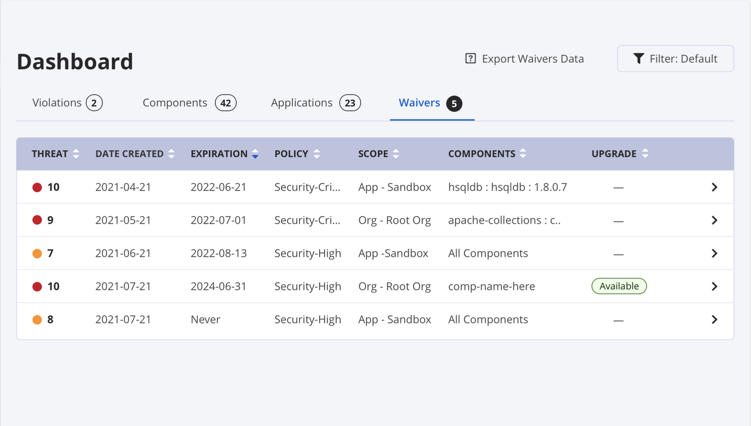Switch to the Violations tab

coord(67,103)
